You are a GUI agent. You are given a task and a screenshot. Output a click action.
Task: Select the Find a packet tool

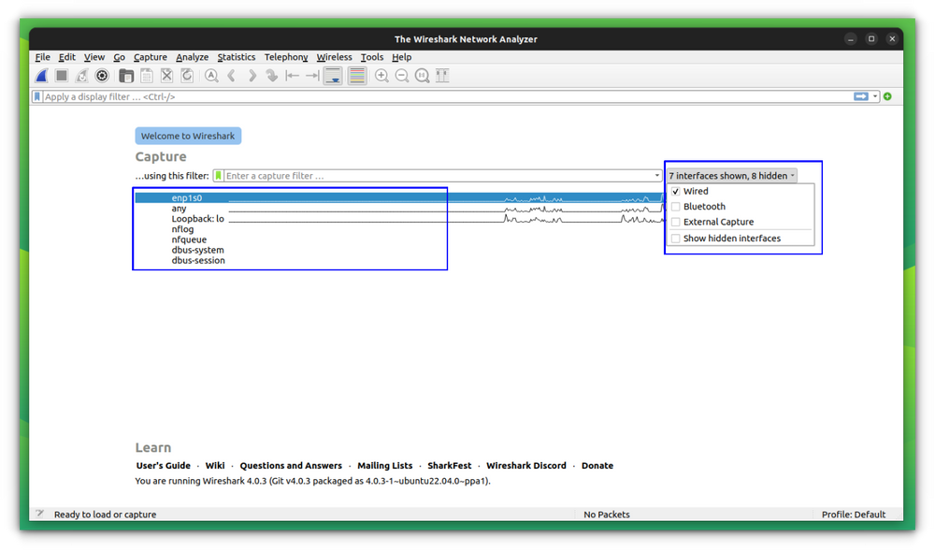tap(211, 75)
